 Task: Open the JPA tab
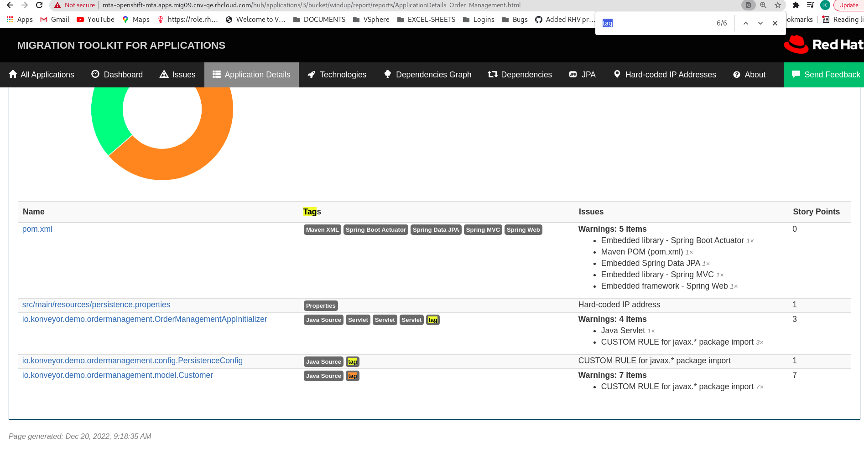[x=583, y=75]
